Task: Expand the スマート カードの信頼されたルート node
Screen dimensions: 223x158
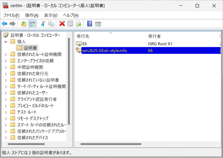Action: [6, 125]
